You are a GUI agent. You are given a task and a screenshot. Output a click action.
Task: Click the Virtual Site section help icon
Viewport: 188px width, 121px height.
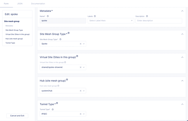tap(77, 56)
